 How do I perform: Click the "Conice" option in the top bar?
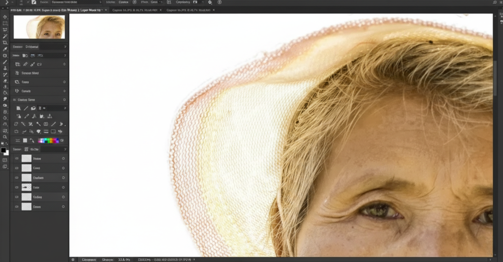[x=123, y=2]
